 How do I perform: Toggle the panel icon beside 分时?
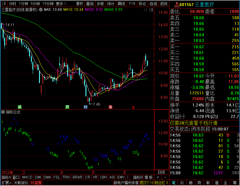coord(4,3)
